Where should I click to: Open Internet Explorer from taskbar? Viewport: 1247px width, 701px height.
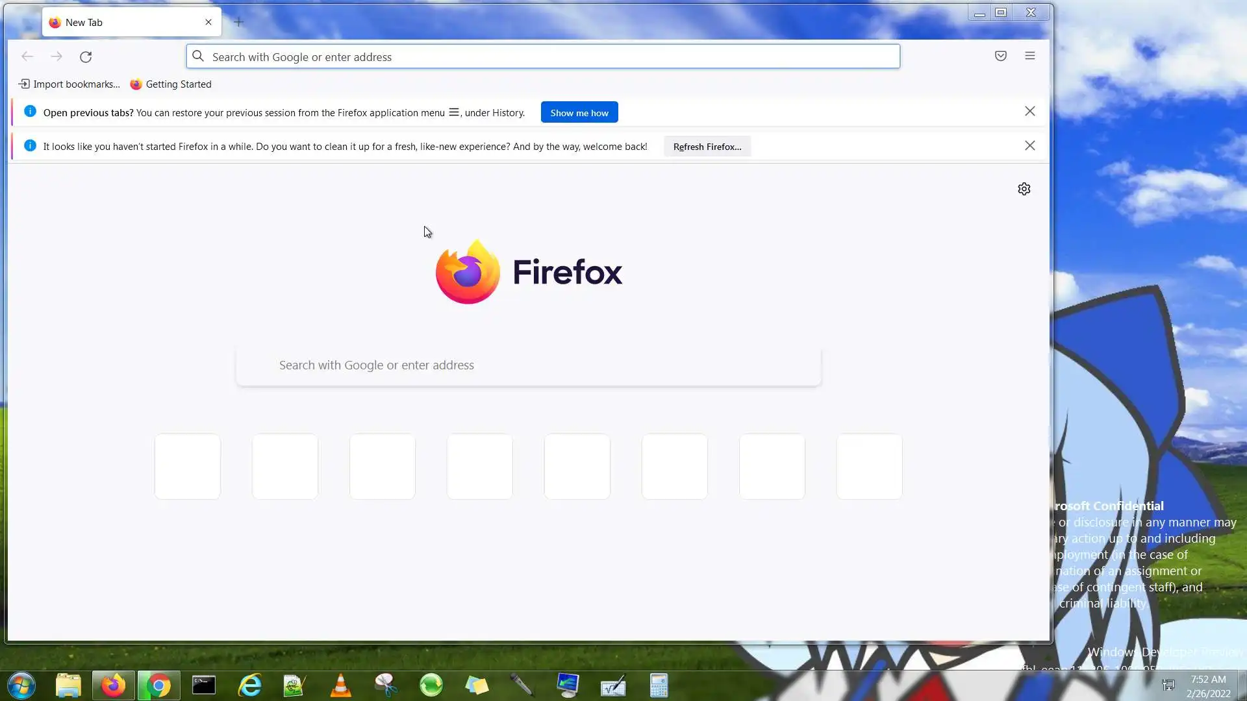pyautogui.click(x=250, y=685)
